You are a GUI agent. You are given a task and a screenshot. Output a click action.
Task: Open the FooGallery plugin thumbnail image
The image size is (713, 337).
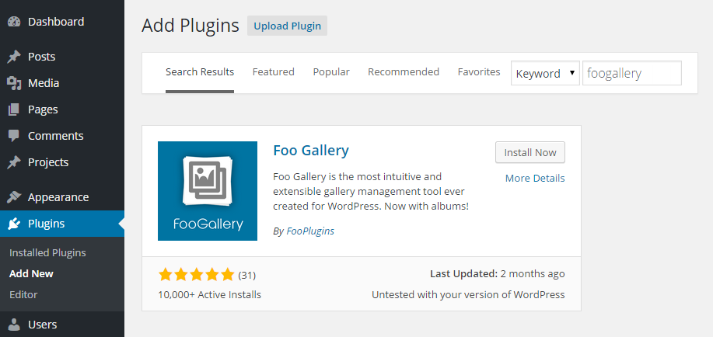[208, 191]
